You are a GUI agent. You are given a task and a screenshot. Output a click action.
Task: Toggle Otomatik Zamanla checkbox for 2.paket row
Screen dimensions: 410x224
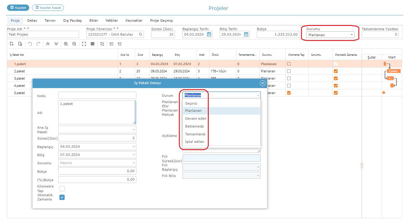(336, 71)
